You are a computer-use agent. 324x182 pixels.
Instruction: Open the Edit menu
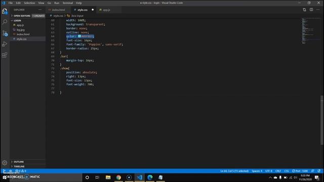[x=18, y=3]
